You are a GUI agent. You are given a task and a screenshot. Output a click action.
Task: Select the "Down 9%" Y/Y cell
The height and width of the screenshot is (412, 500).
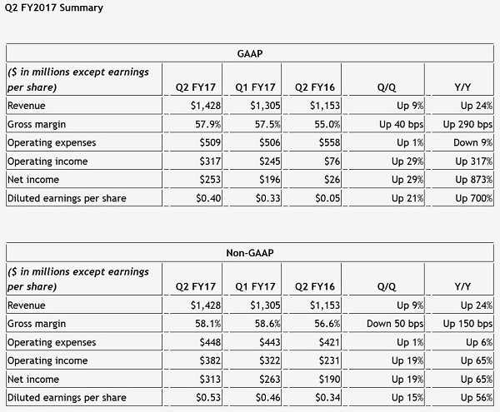click(473, 142)
